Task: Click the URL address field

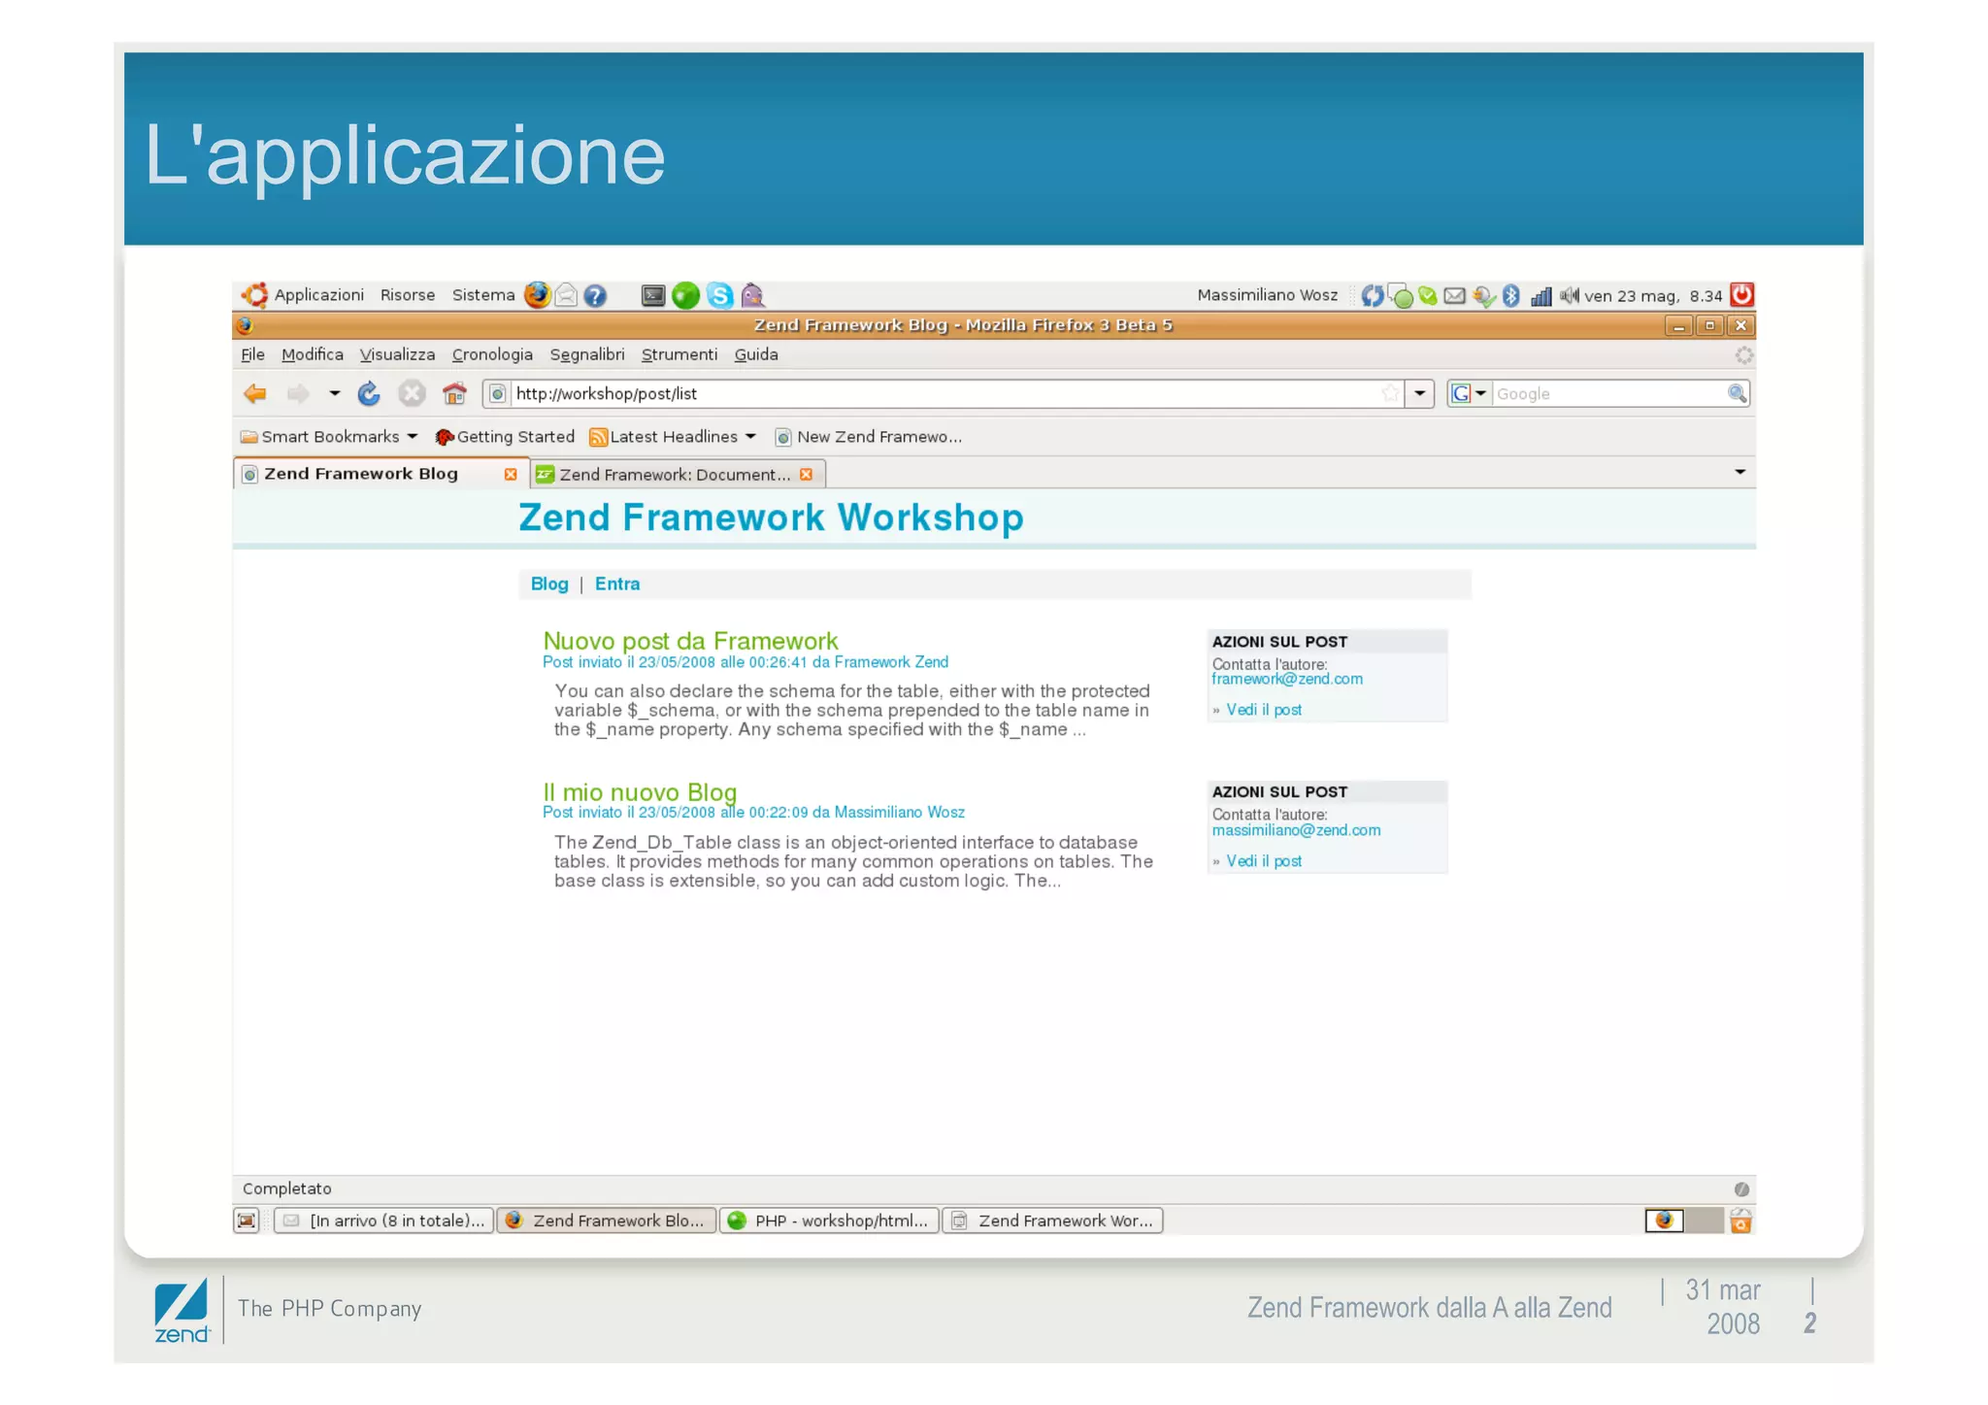Action: pyautogui.click(x=942, y=393)
